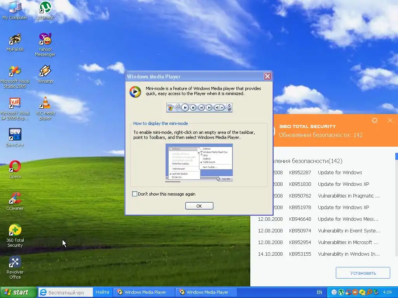This screenshot has height=298, width=398.
Task: Select the CCleaner desktop shortcut
Action: tap(15, 201)
